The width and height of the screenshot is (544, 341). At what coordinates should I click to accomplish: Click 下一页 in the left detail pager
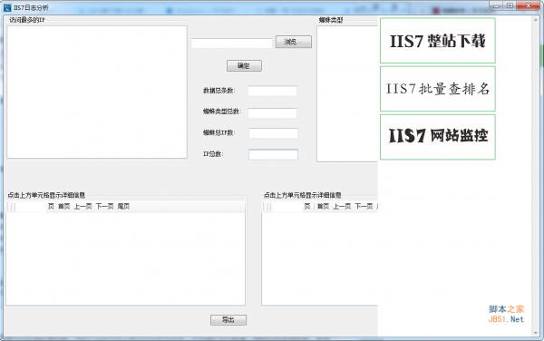click(105, 207)
